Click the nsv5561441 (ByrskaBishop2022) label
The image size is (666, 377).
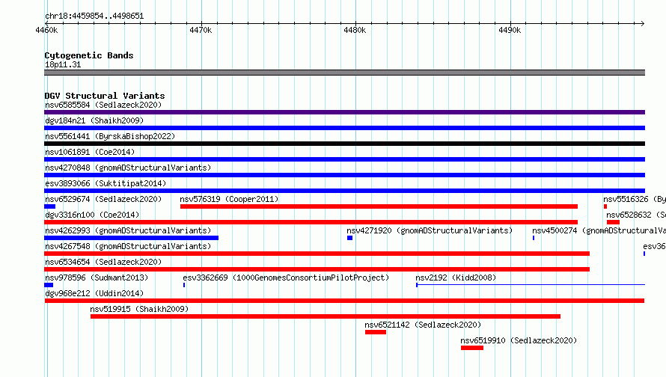point(110,136)
